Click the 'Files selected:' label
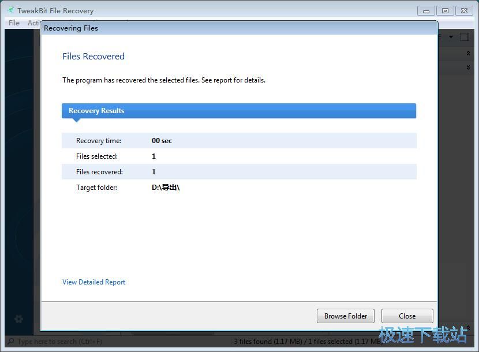This screenshot has width=479, height=352. tap(97, 156)
